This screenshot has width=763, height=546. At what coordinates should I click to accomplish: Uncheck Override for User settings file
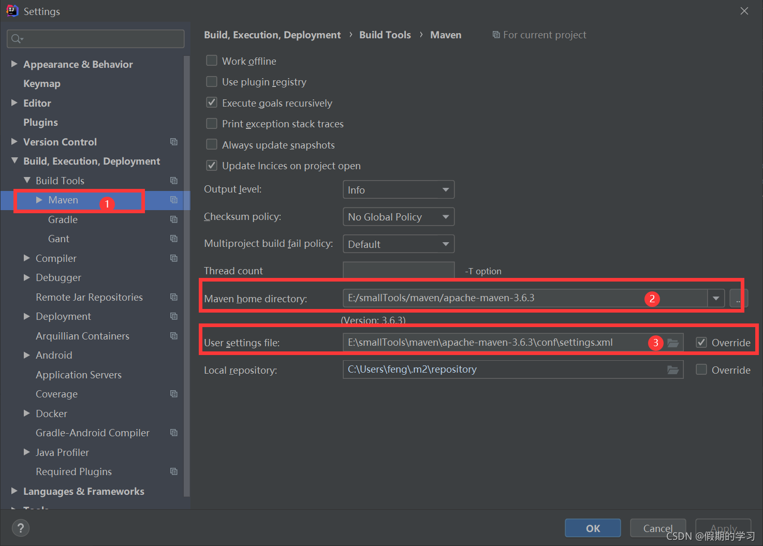pyautogui.click(x=701, y=342)
